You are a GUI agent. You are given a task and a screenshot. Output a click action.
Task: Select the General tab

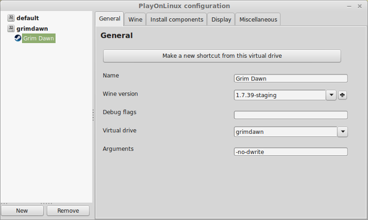[x=109, y=19]
